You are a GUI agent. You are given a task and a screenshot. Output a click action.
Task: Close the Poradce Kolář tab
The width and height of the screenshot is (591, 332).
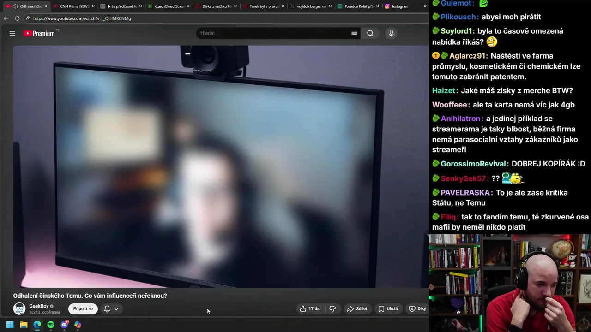click(377, 6)
